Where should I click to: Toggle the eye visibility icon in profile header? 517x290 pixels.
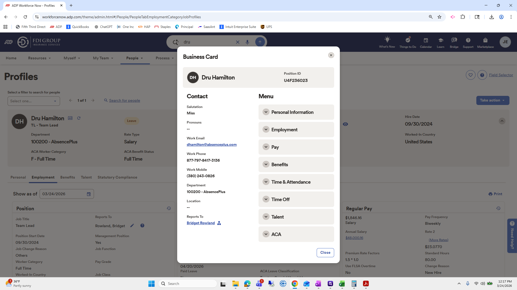click(345, 124)
